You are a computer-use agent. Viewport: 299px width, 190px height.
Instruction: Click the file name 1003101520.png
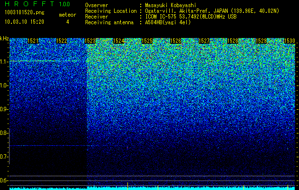[25, 13]
